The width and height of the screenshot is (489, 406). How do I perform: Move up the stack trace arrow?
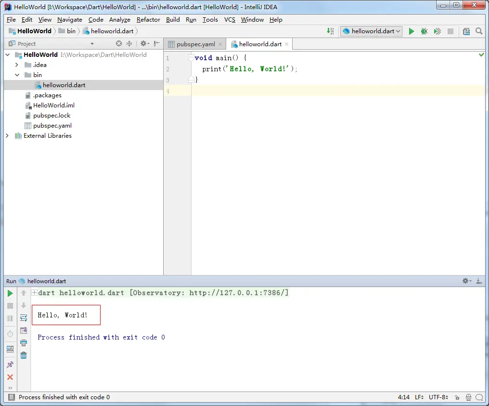[24, 293]
